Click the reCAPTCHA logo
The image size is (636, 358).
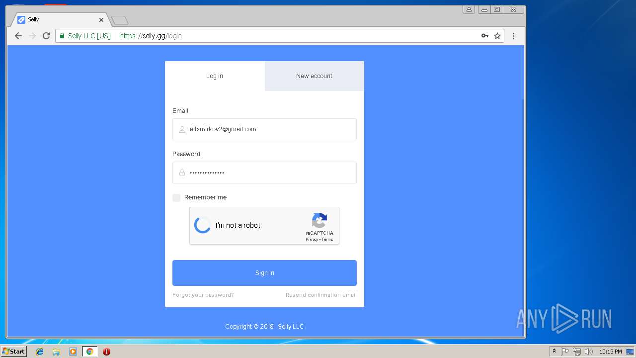tap(319, 220)
